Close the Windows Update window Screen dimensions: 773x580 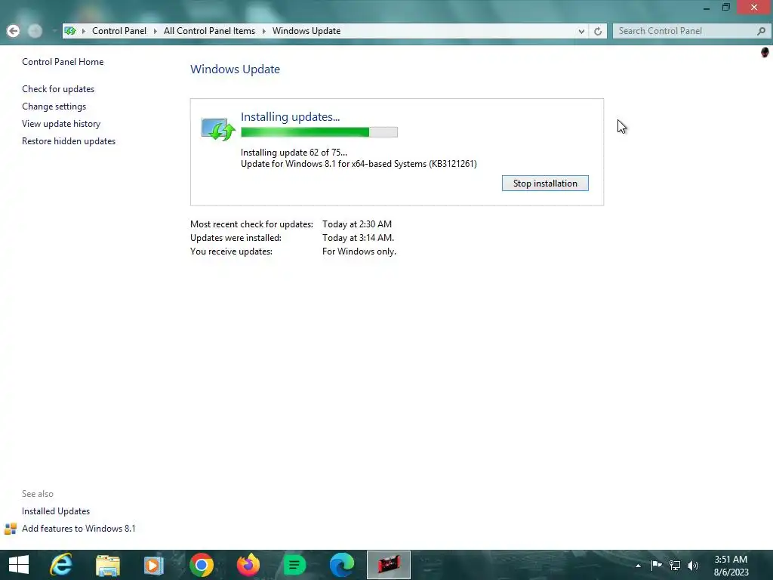coord(754,8)
